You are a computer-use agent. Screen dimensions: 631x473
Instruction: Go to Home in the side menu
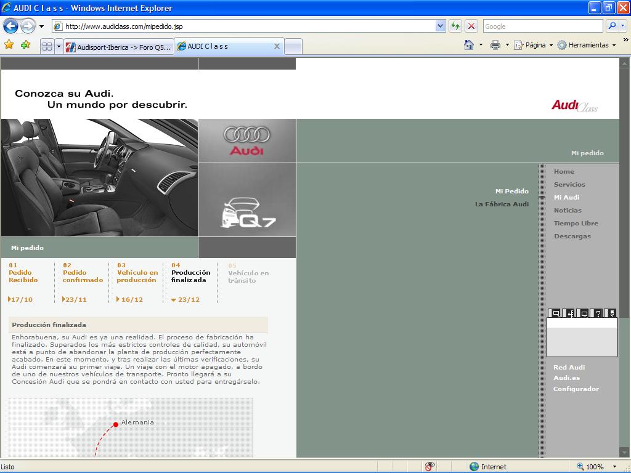coord(564,171)
